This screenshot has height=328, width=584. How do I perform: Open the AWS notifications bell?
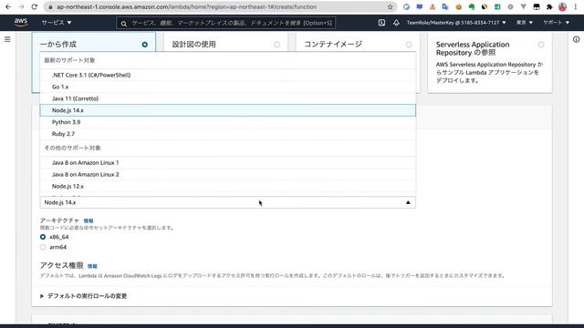396,23
